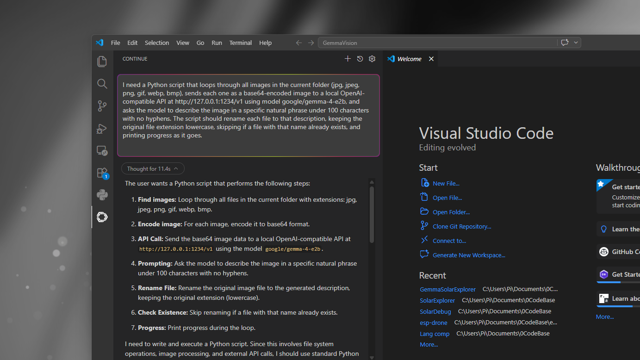Viewport: 640px width, 360px height.
Task: Click inside the Continue prompt text box
Action: (249, 115)
